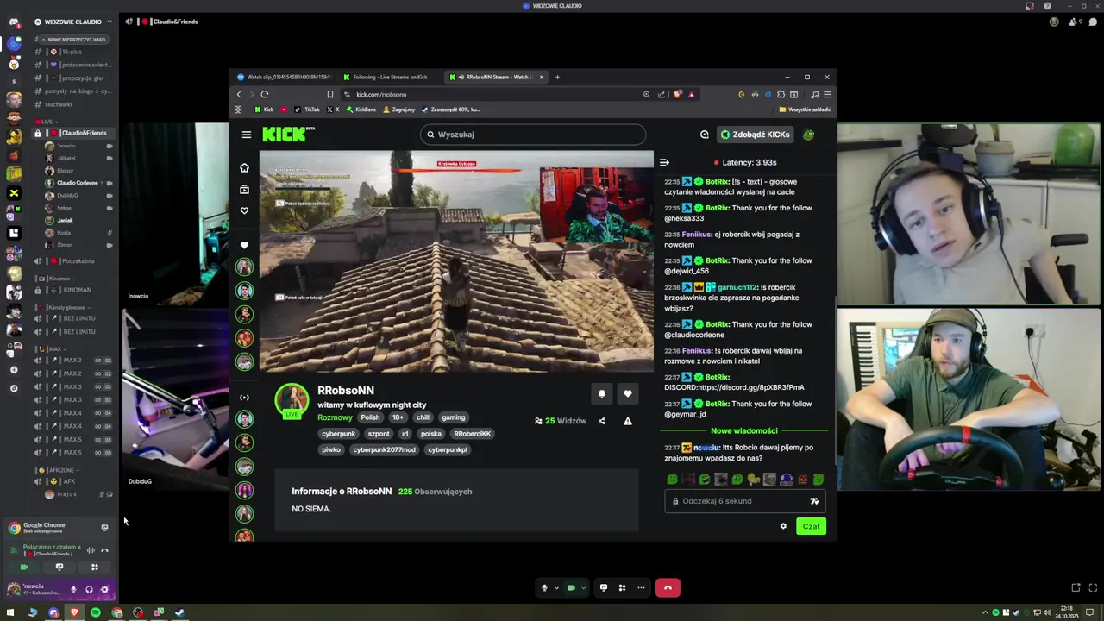Screen dimensions: 1104x621
Task: Open Kick profile avatar menu
Action: pos(808,135)
